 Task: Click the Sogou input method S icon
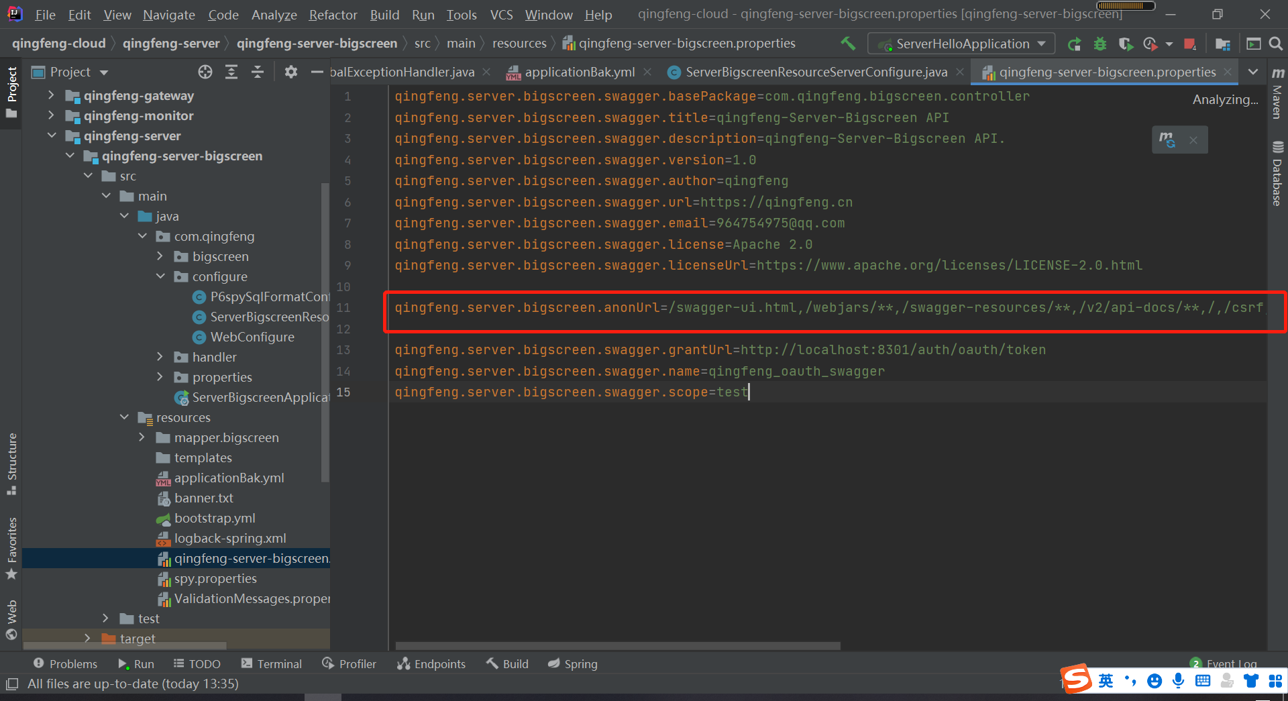(1076, 679)
